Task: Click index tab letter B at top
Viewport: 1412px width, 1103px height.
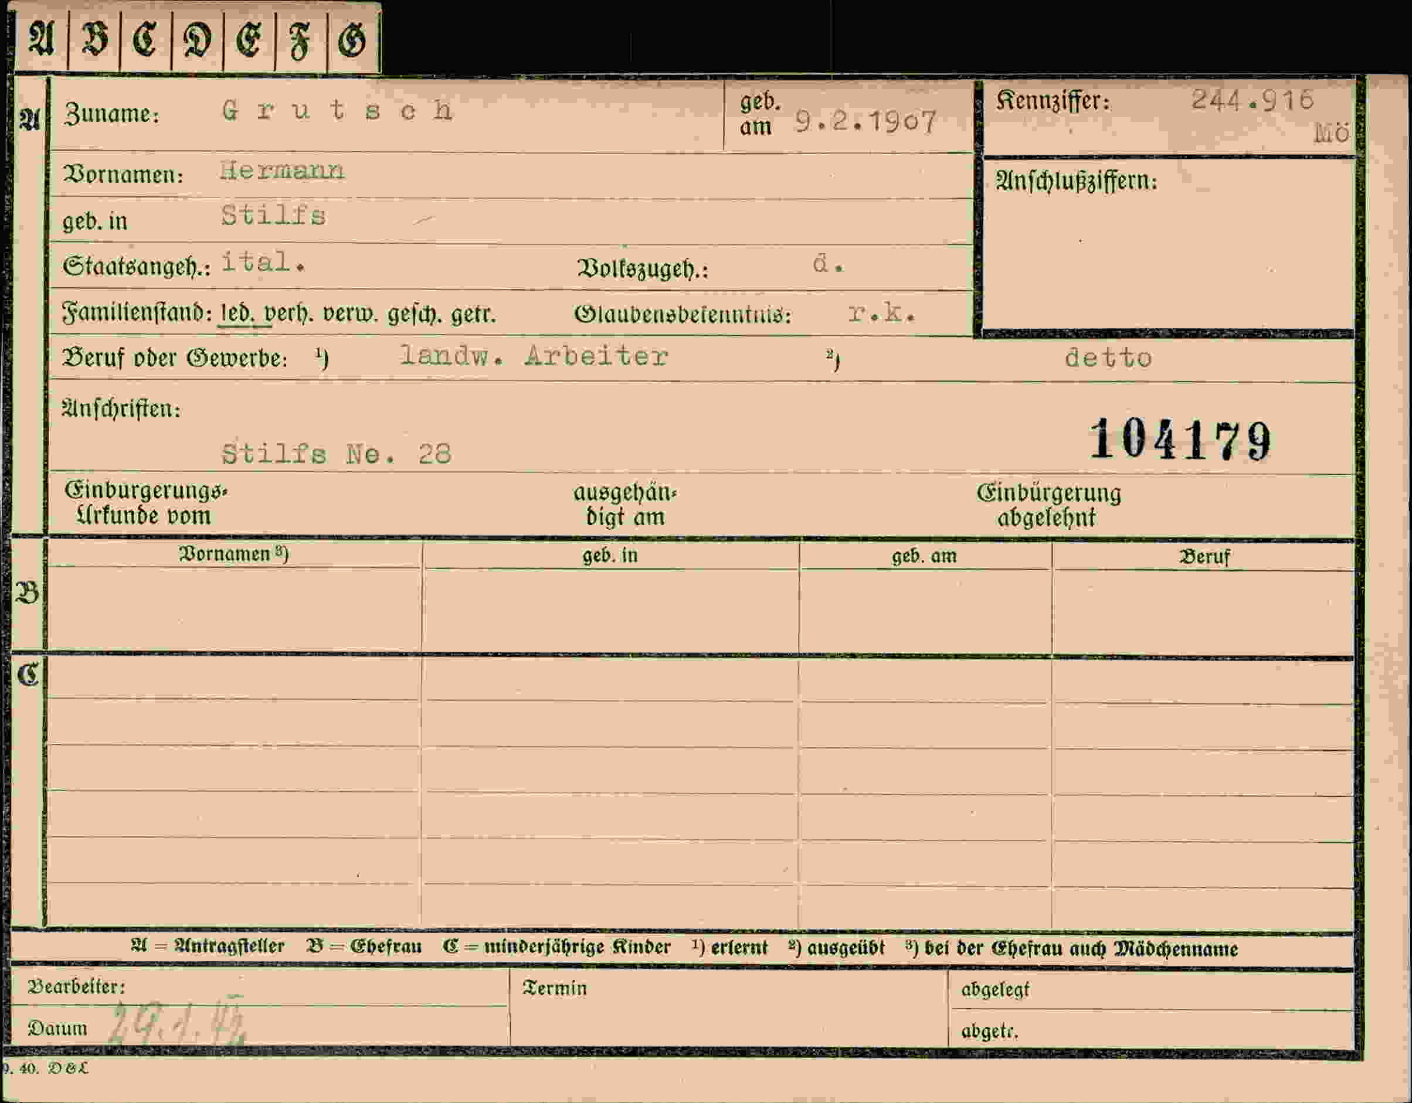Action: 94,39
